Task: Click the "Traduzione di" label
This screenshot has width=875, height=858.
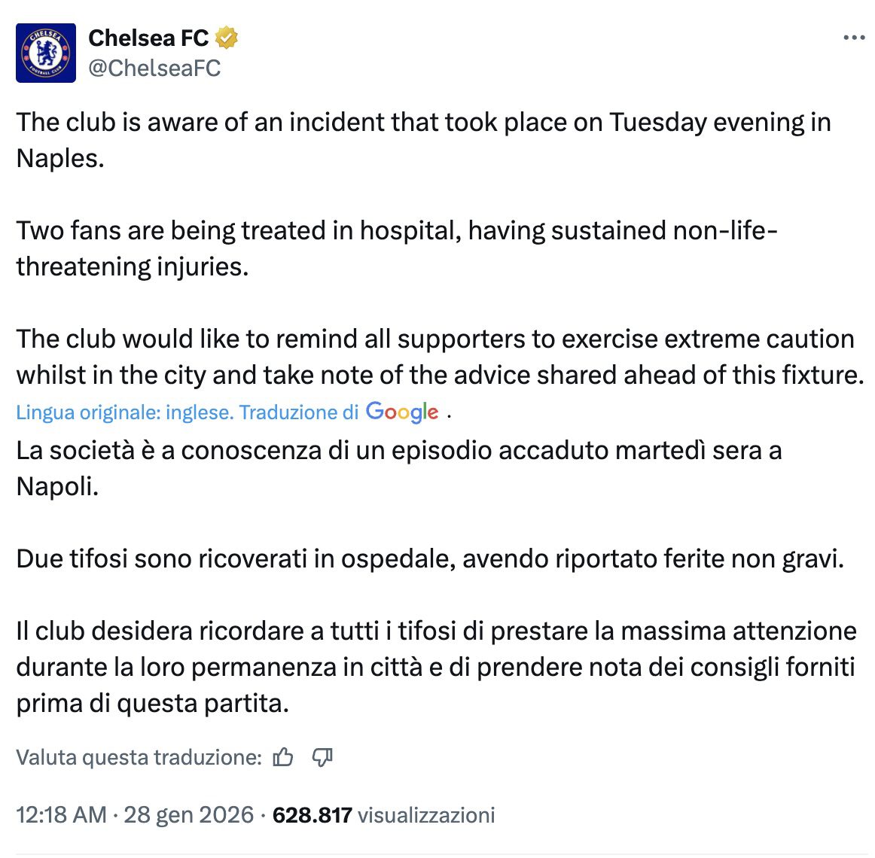Action: click(x=299, y=412)
